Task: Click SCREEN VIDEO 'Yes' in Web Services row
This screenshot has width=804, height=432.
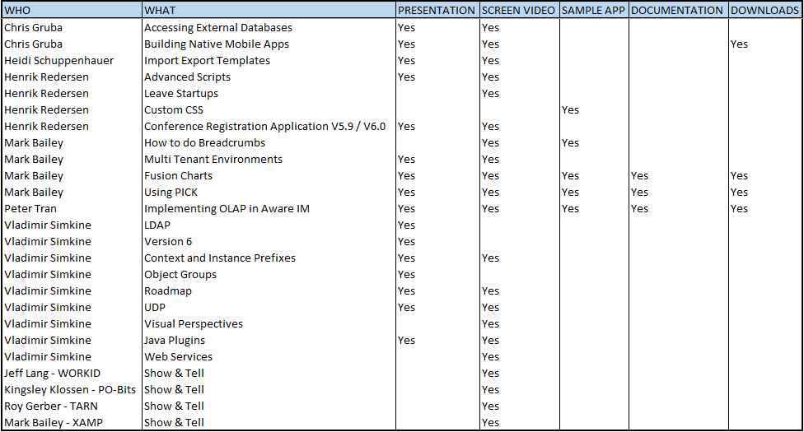Action: (490, 356)
